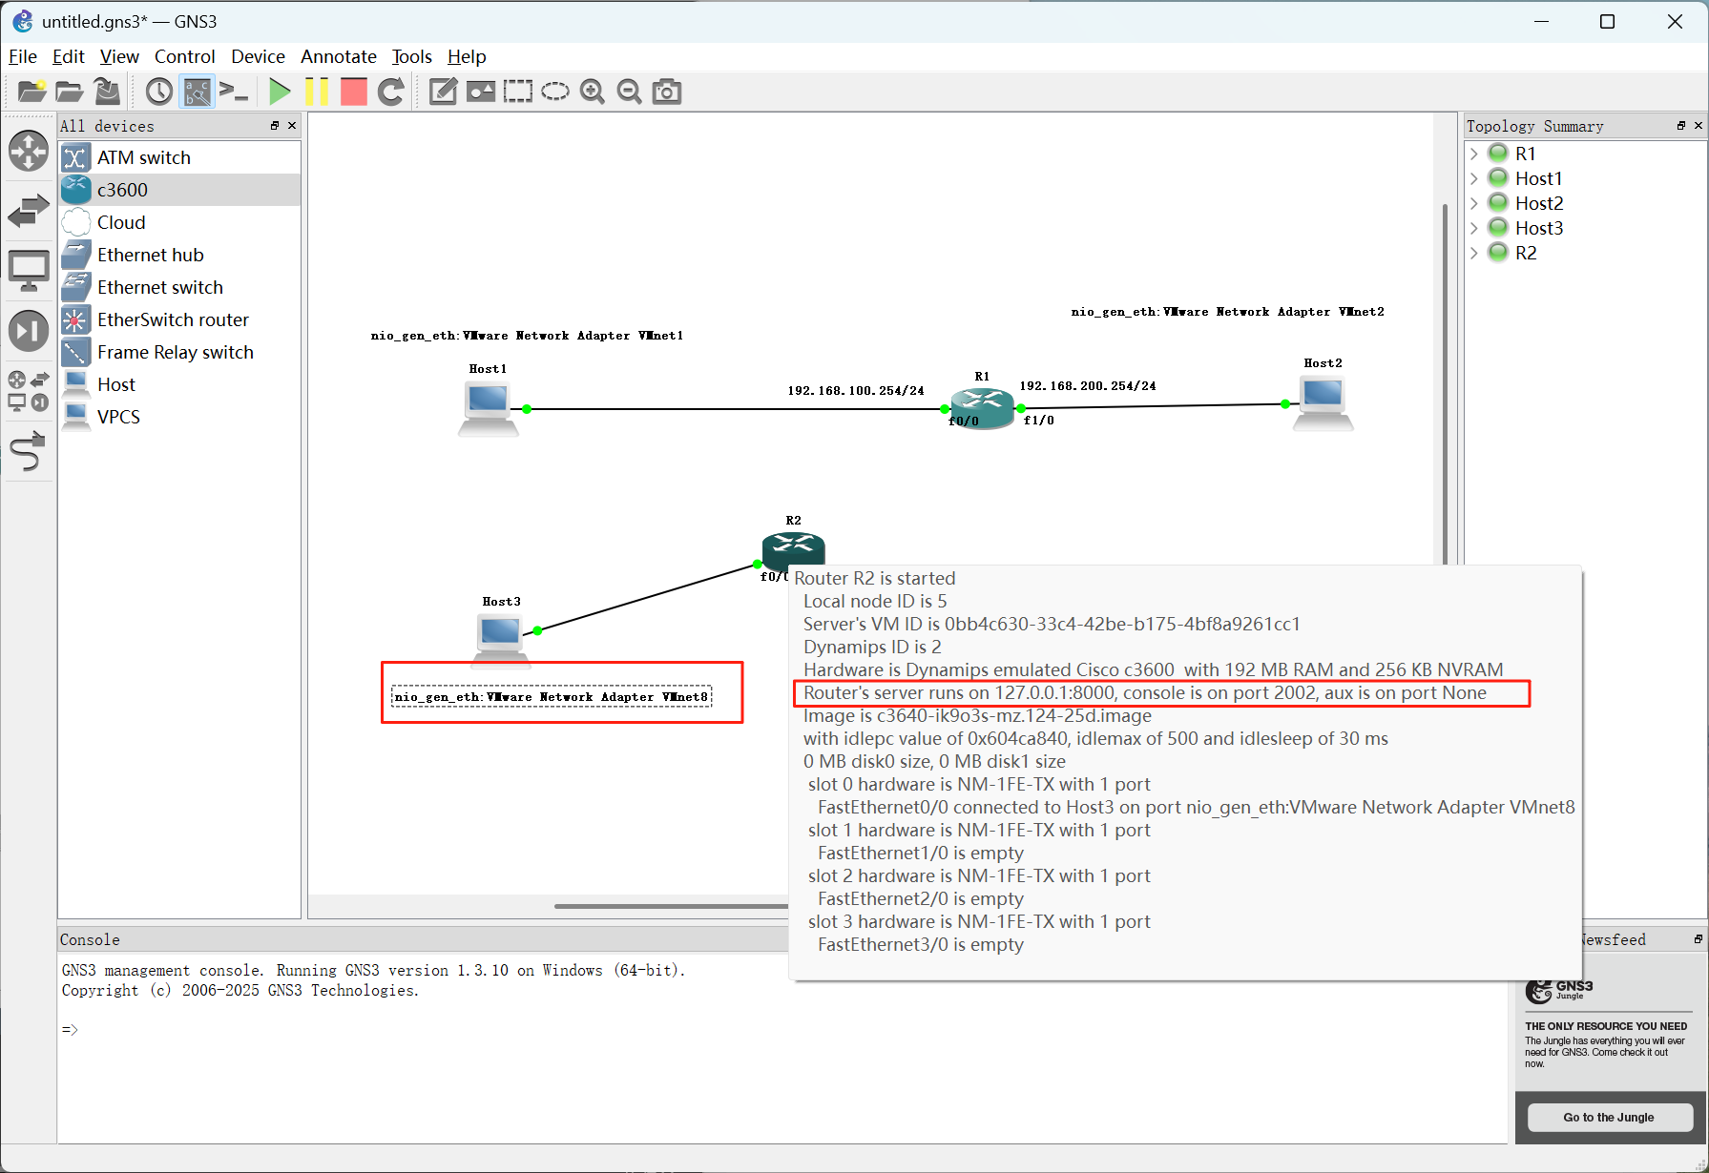
Task: Open the View menu
Action: pos(119,56)
